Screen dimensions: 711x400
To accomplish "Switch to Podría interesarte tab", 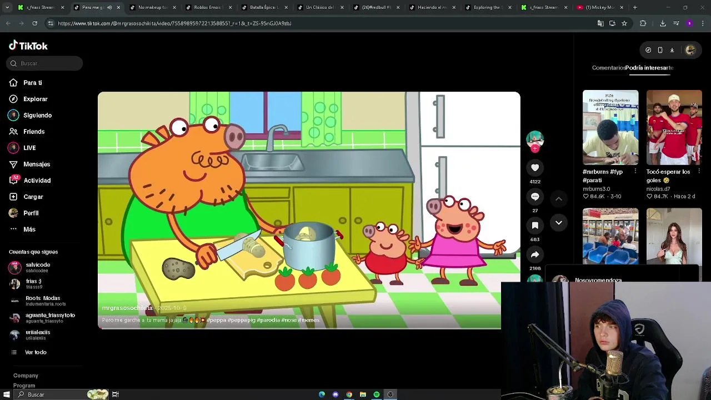I will [x=649, y=68].
